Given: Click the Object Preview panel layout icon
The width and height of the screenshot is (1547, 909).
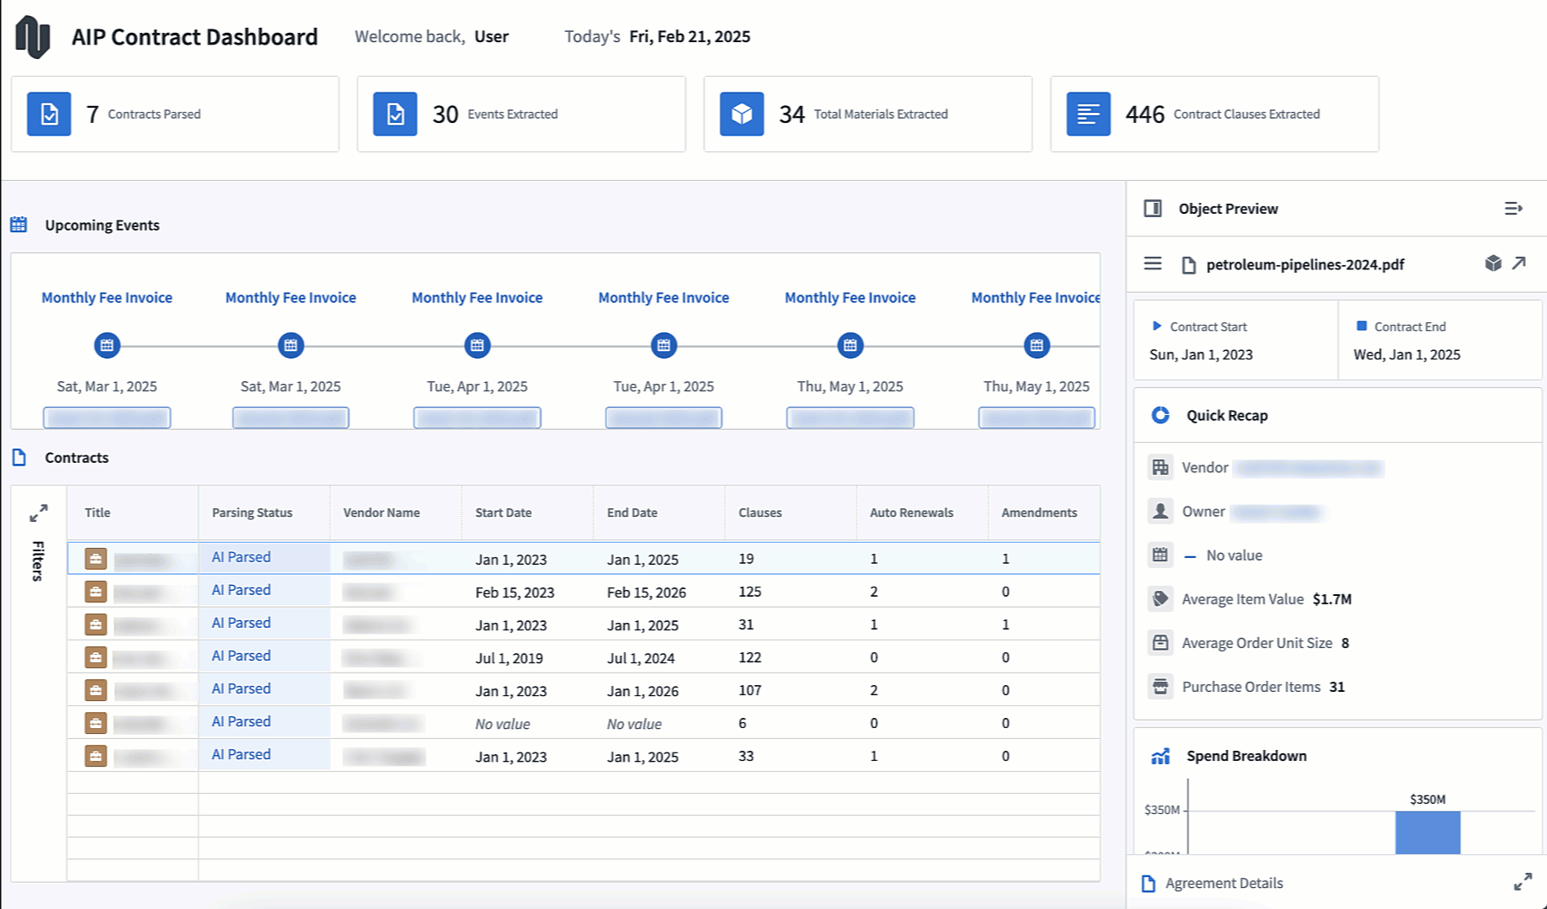Looking at the screenshot, I should 1153,208.
